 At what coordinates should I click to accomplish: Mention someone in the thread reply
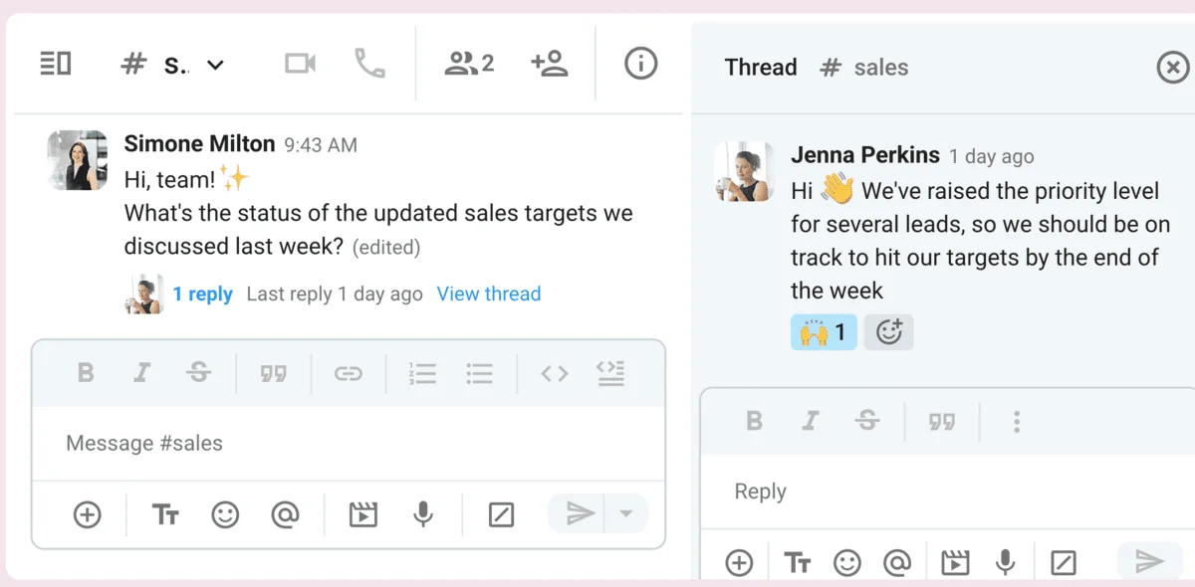pyautogui.click(x=897, y=563)
